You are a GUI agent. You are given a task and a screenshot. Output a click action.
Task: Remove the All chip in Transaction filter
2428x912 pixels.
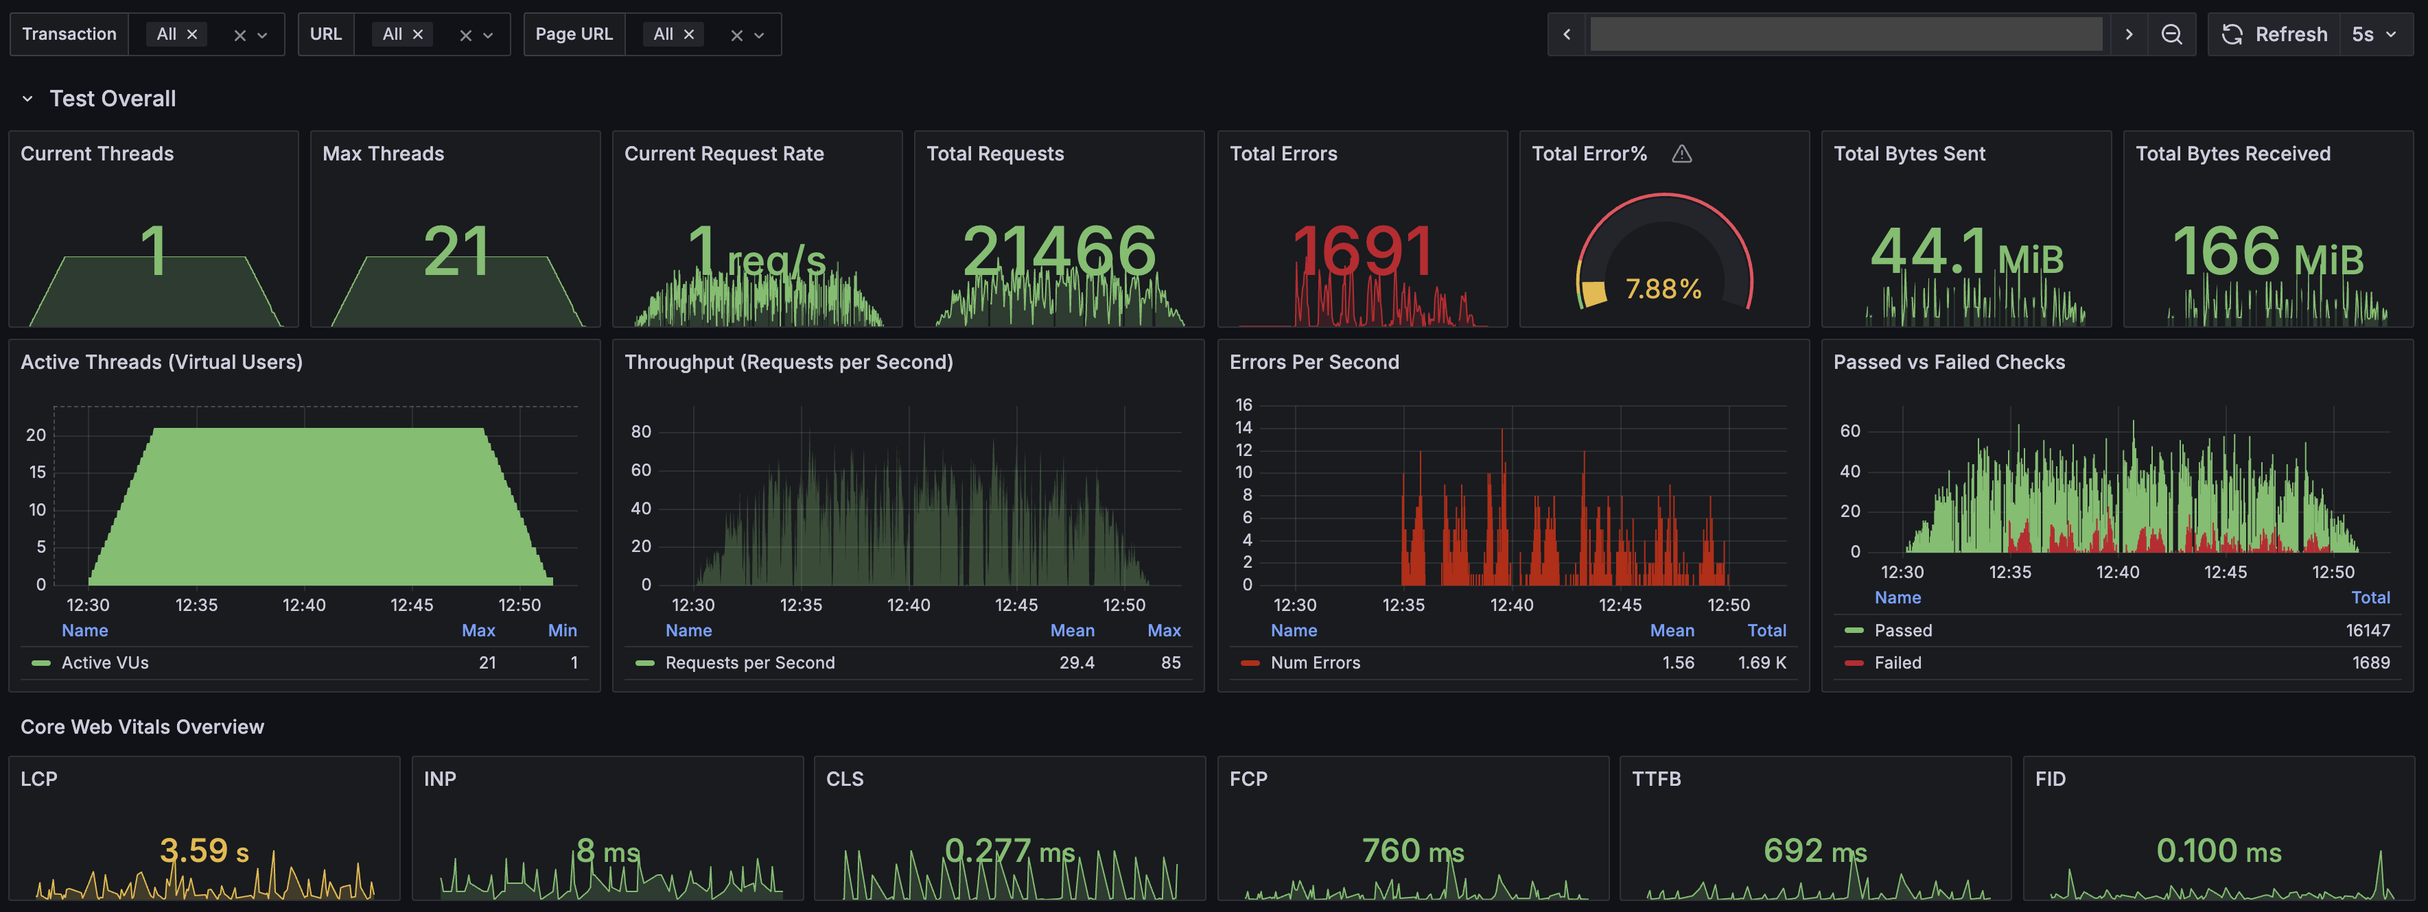click(x=192, y=34)
